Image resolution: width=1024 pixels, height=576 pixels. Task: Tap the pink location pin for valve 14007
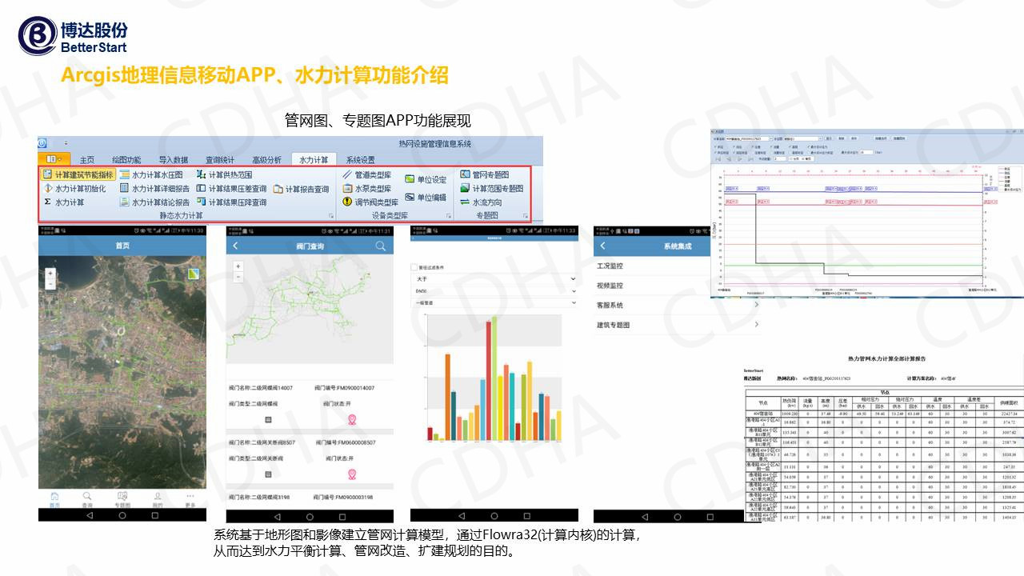tap(351, 419)
